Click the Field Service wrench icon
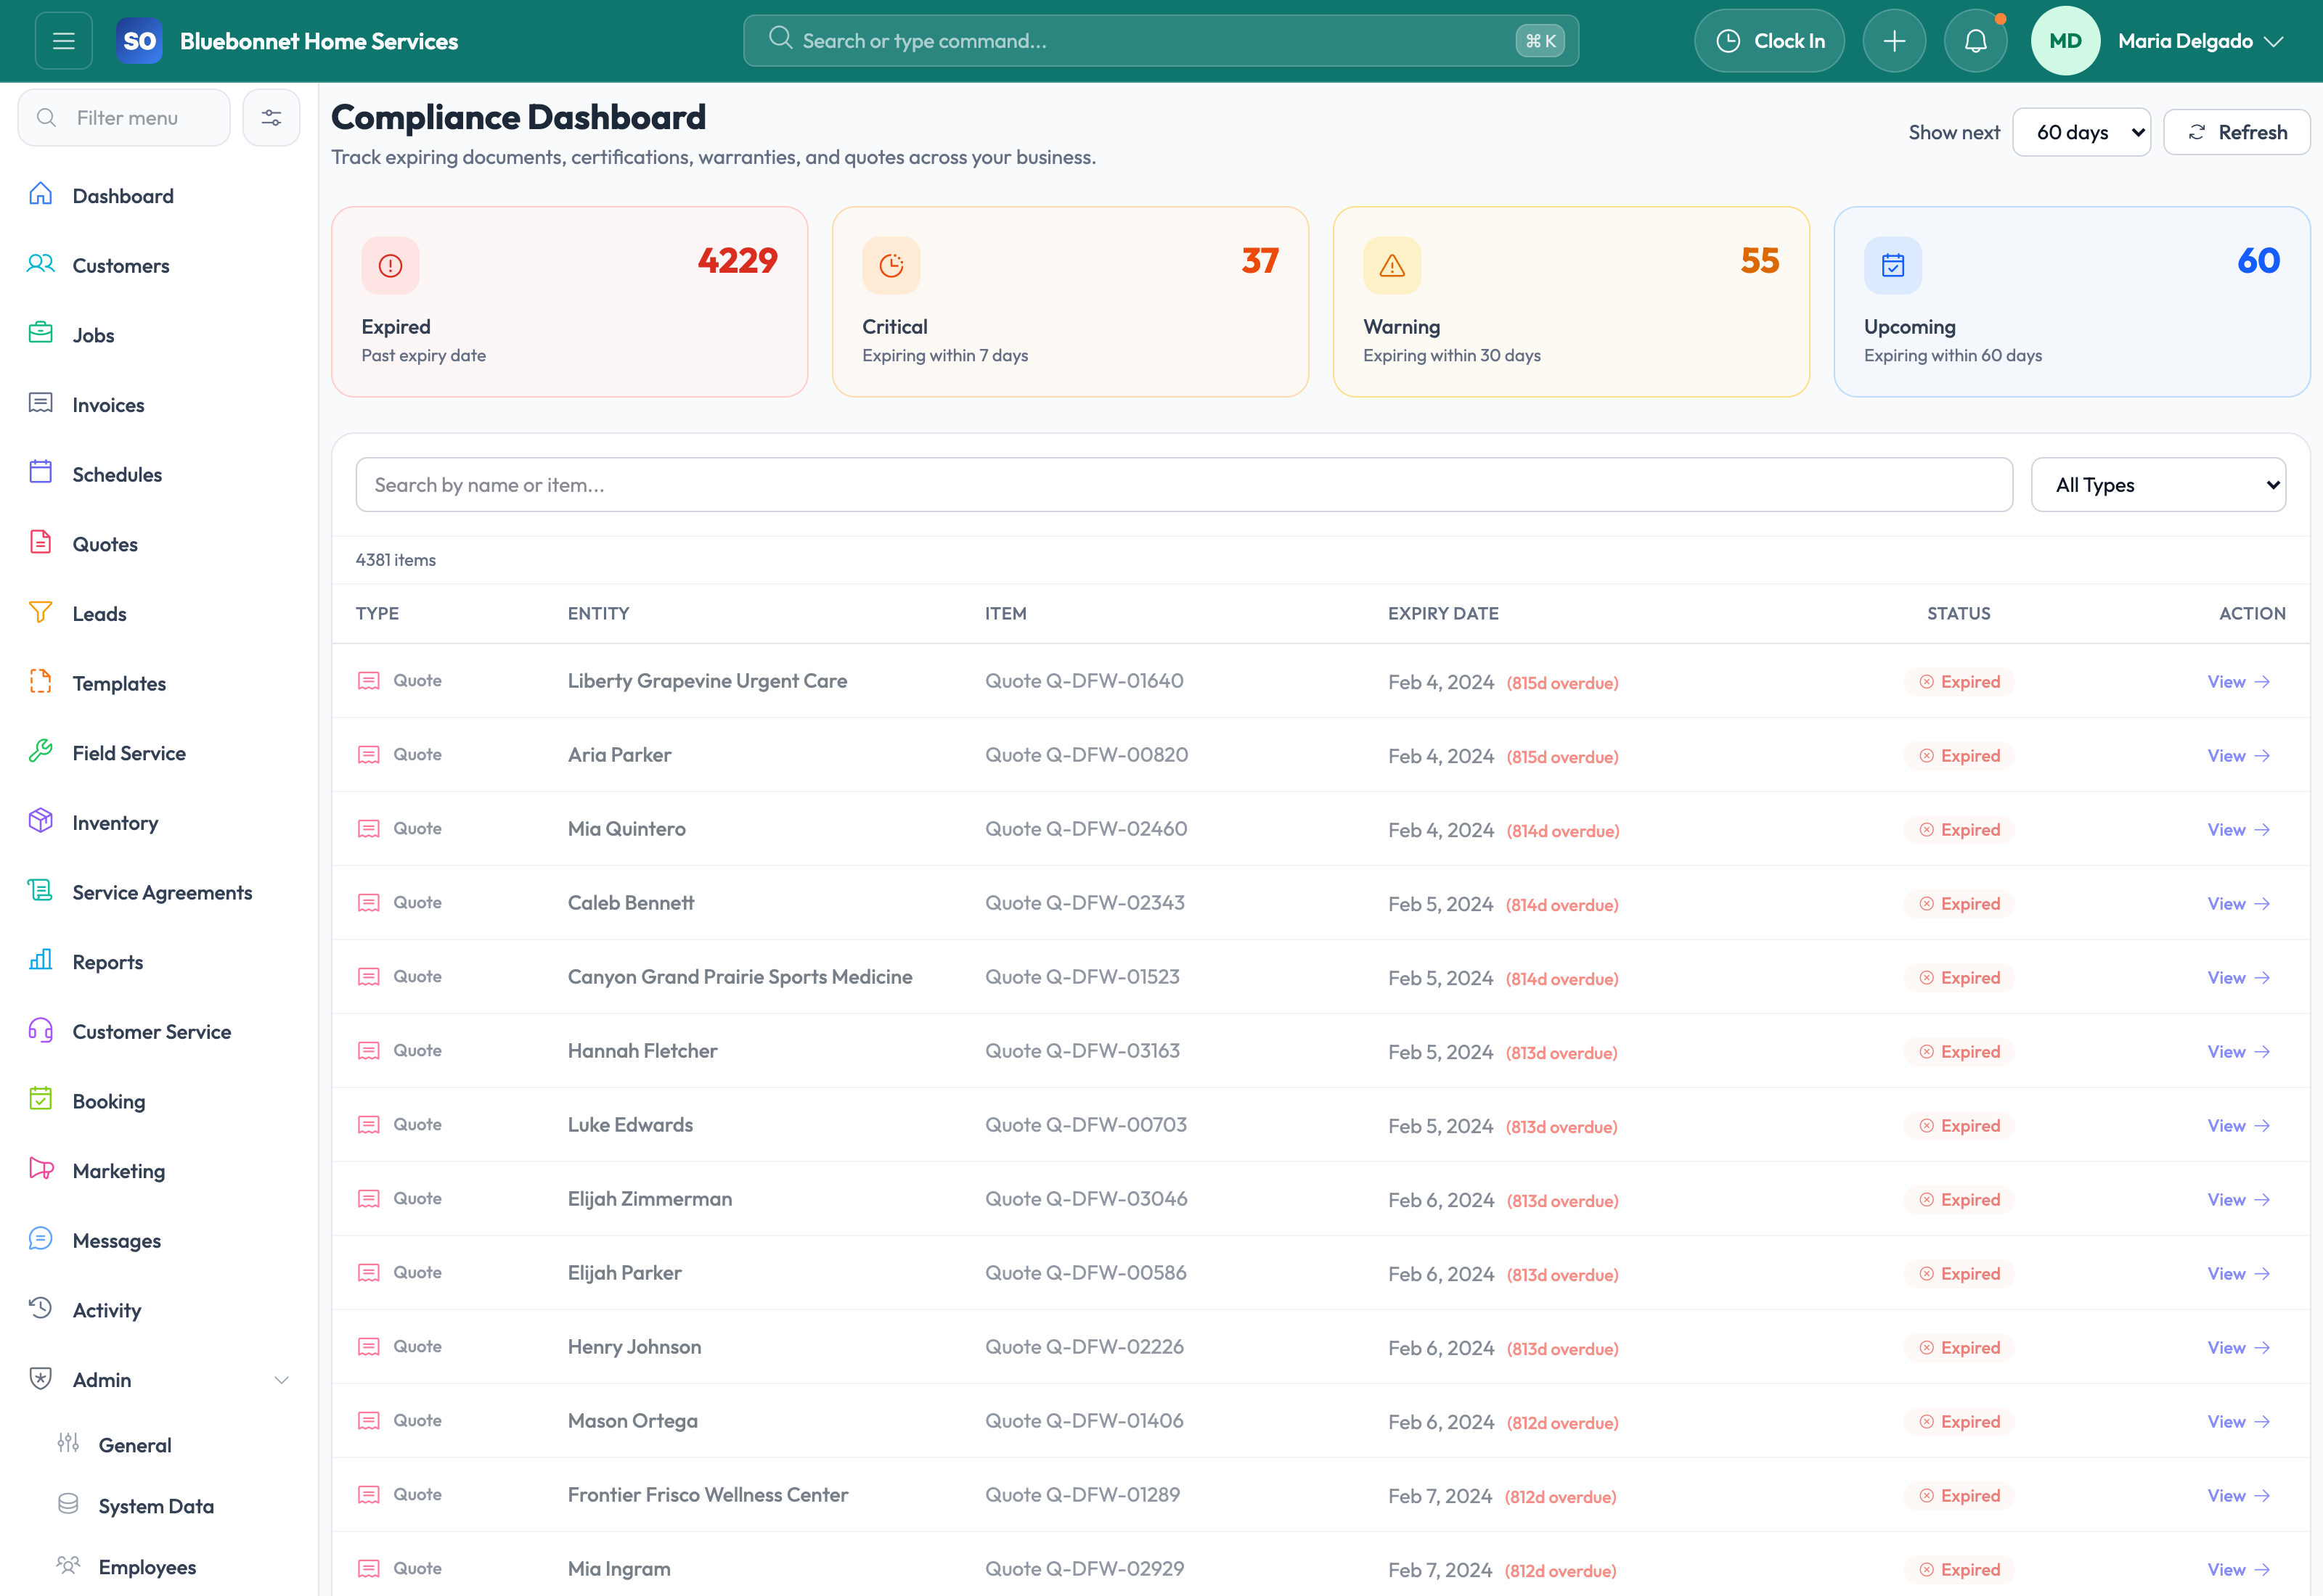 (40, 751)
